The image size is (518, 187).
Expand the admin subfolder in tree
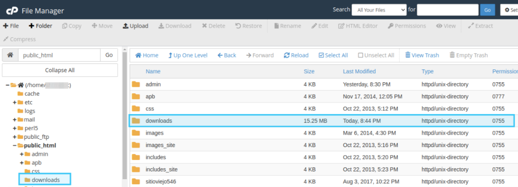point(22,154)
